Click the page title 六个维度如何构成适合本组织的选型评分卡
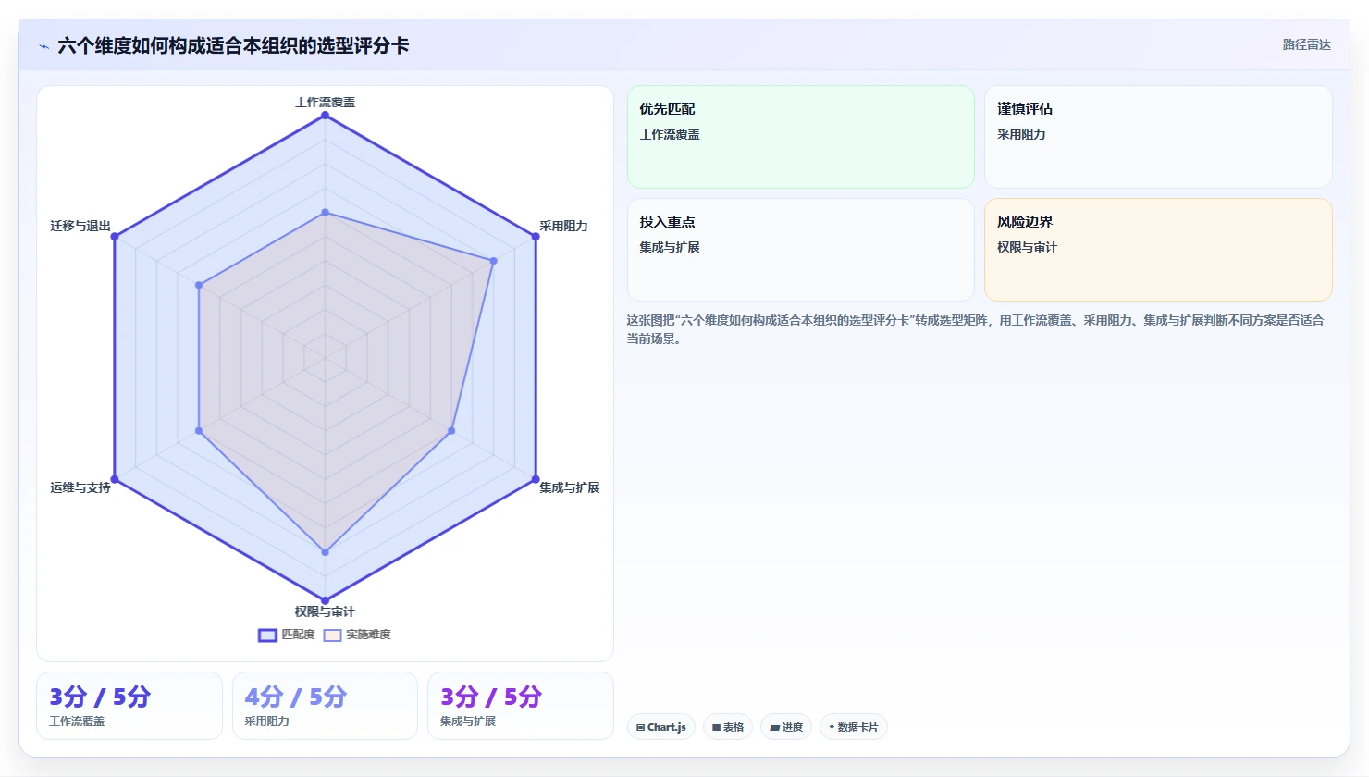 click(x=233, y=45)
